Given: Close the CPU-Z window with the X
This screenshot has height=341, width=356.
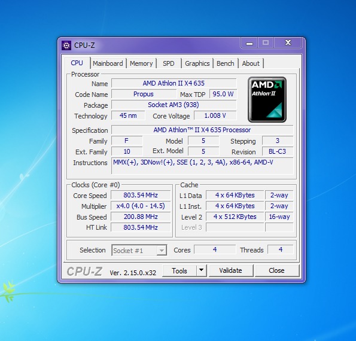Looking at the screenshot, I should tap(288, 42).
